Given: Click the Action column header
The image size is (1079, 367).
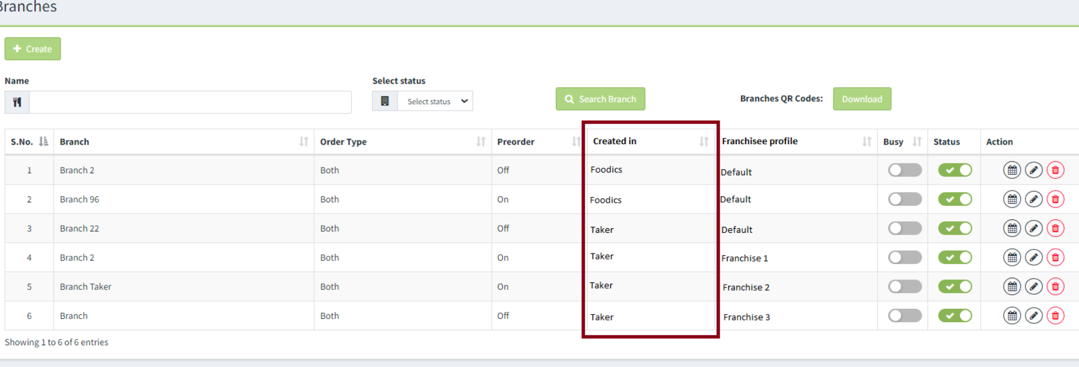Looking at the screenshot, I should click(x=999, y=142).
